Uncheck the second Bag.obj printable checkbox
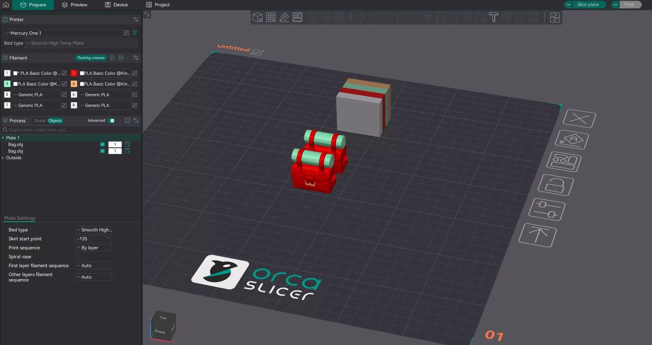This screenshot has width=652, height=345. coord(102,151)
